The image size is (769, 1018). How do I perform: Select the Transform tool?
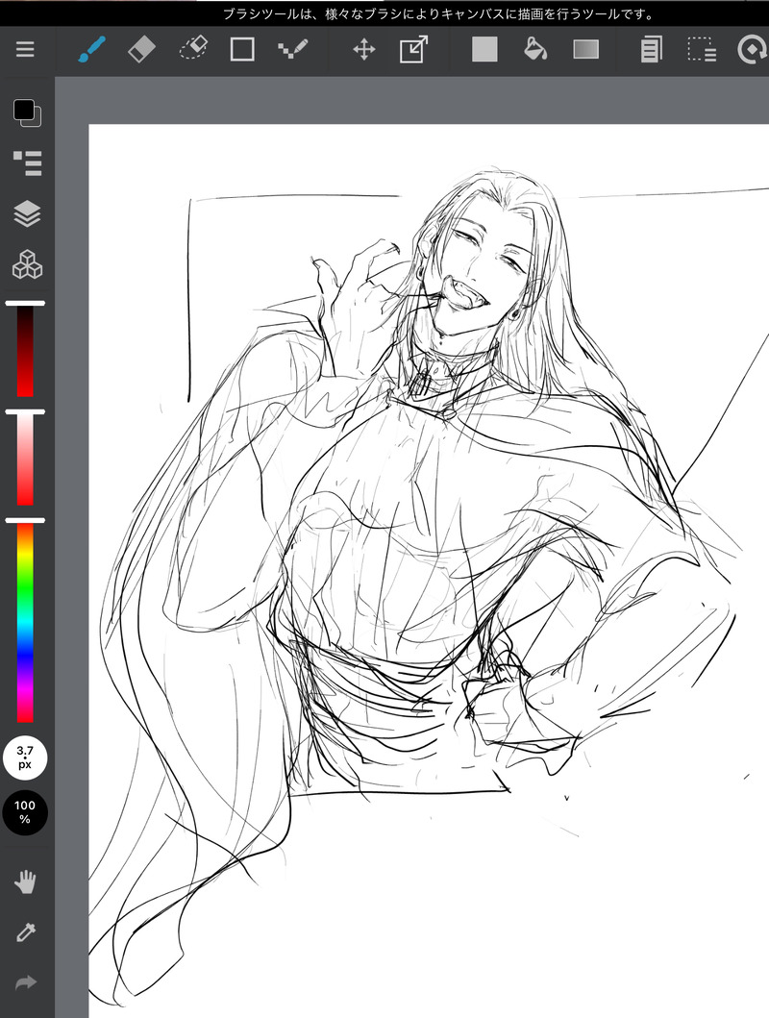pos(414,49)
